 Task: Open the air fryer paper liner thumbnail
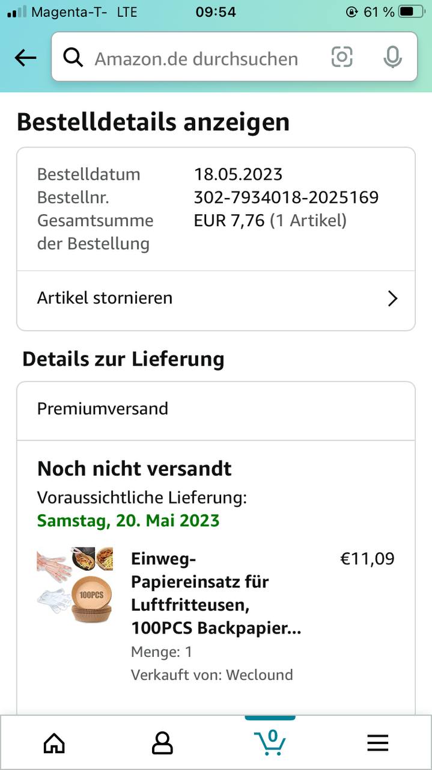click(x=75, y=584)
